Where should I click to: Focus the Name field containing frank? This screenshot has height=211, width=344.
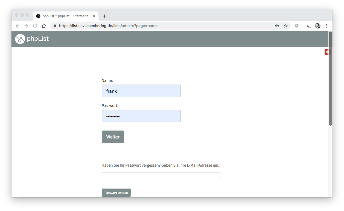[141, 91]
